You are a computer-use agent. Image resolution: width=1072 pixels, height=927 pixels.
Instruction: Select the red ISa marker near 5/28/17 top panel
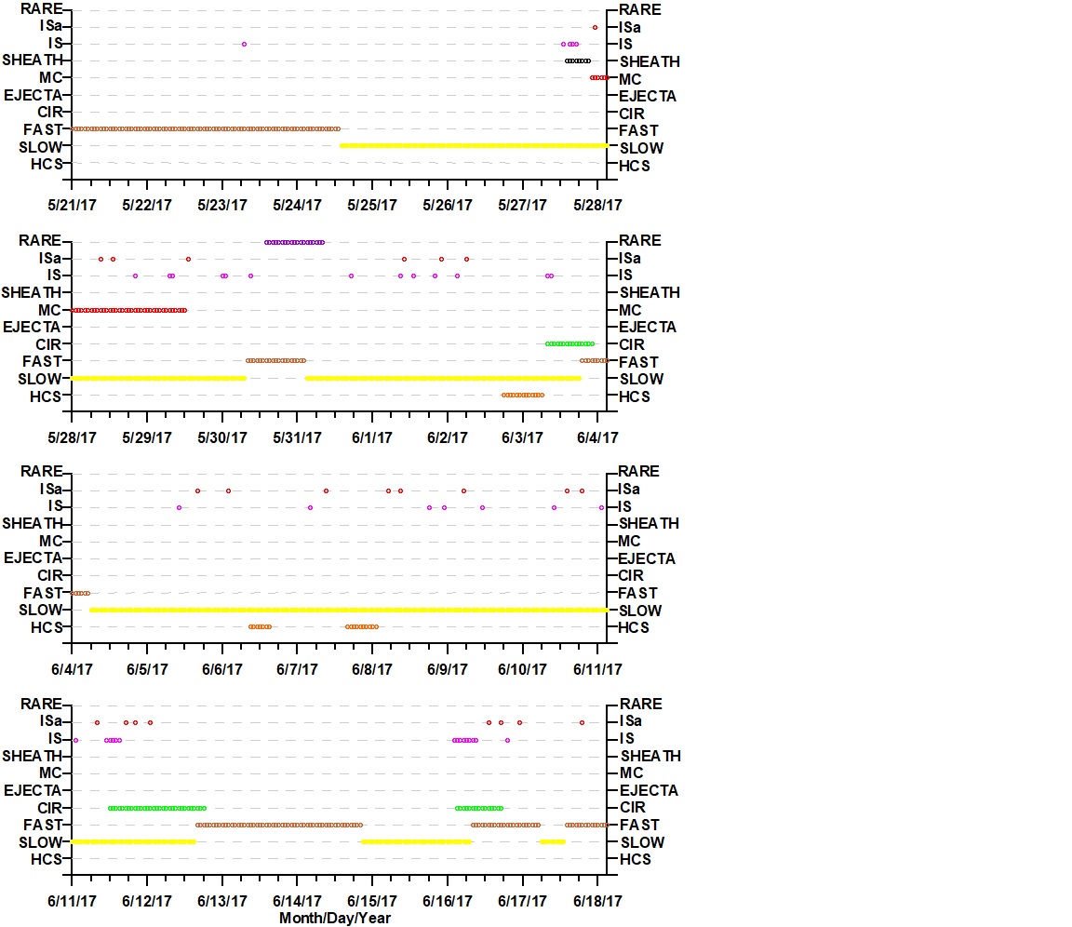[595, 27]
